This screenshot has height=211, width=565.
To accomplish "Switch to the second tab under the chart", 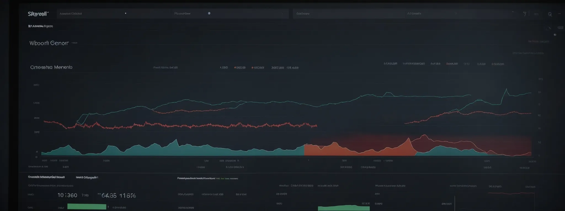I will click(x=87, y=177).
